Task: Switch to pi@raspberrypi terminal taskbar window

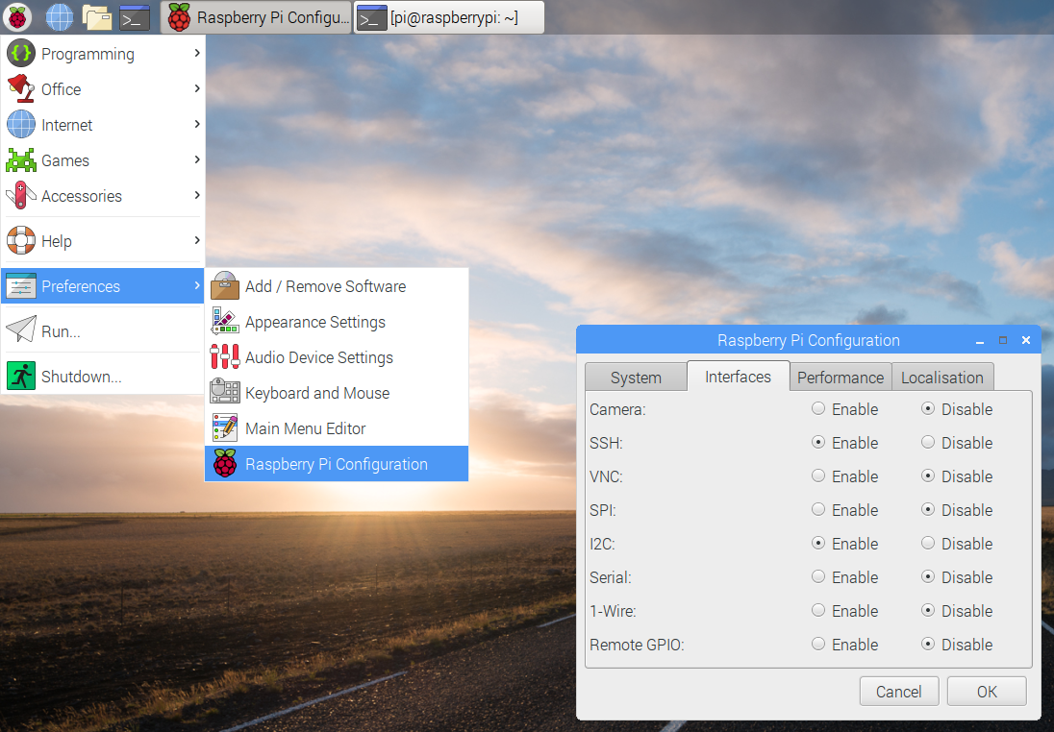Action: (x=448, y=17)
